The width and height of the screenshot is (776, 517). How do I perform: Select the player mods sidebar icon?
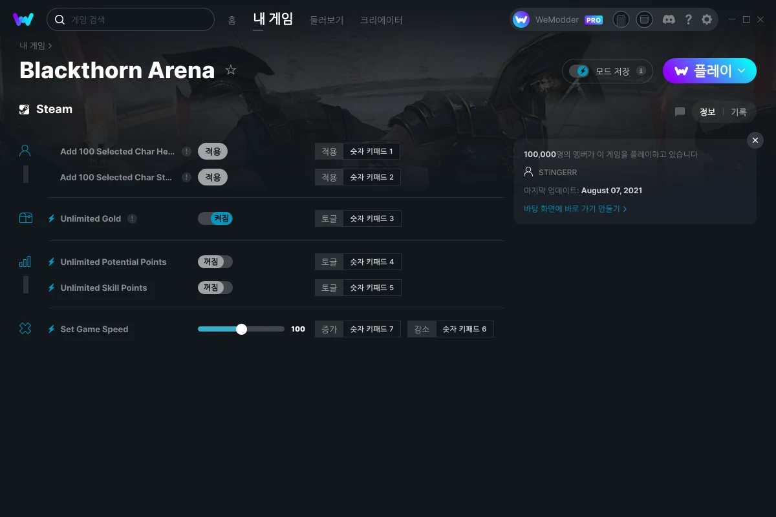click(25, 150)
